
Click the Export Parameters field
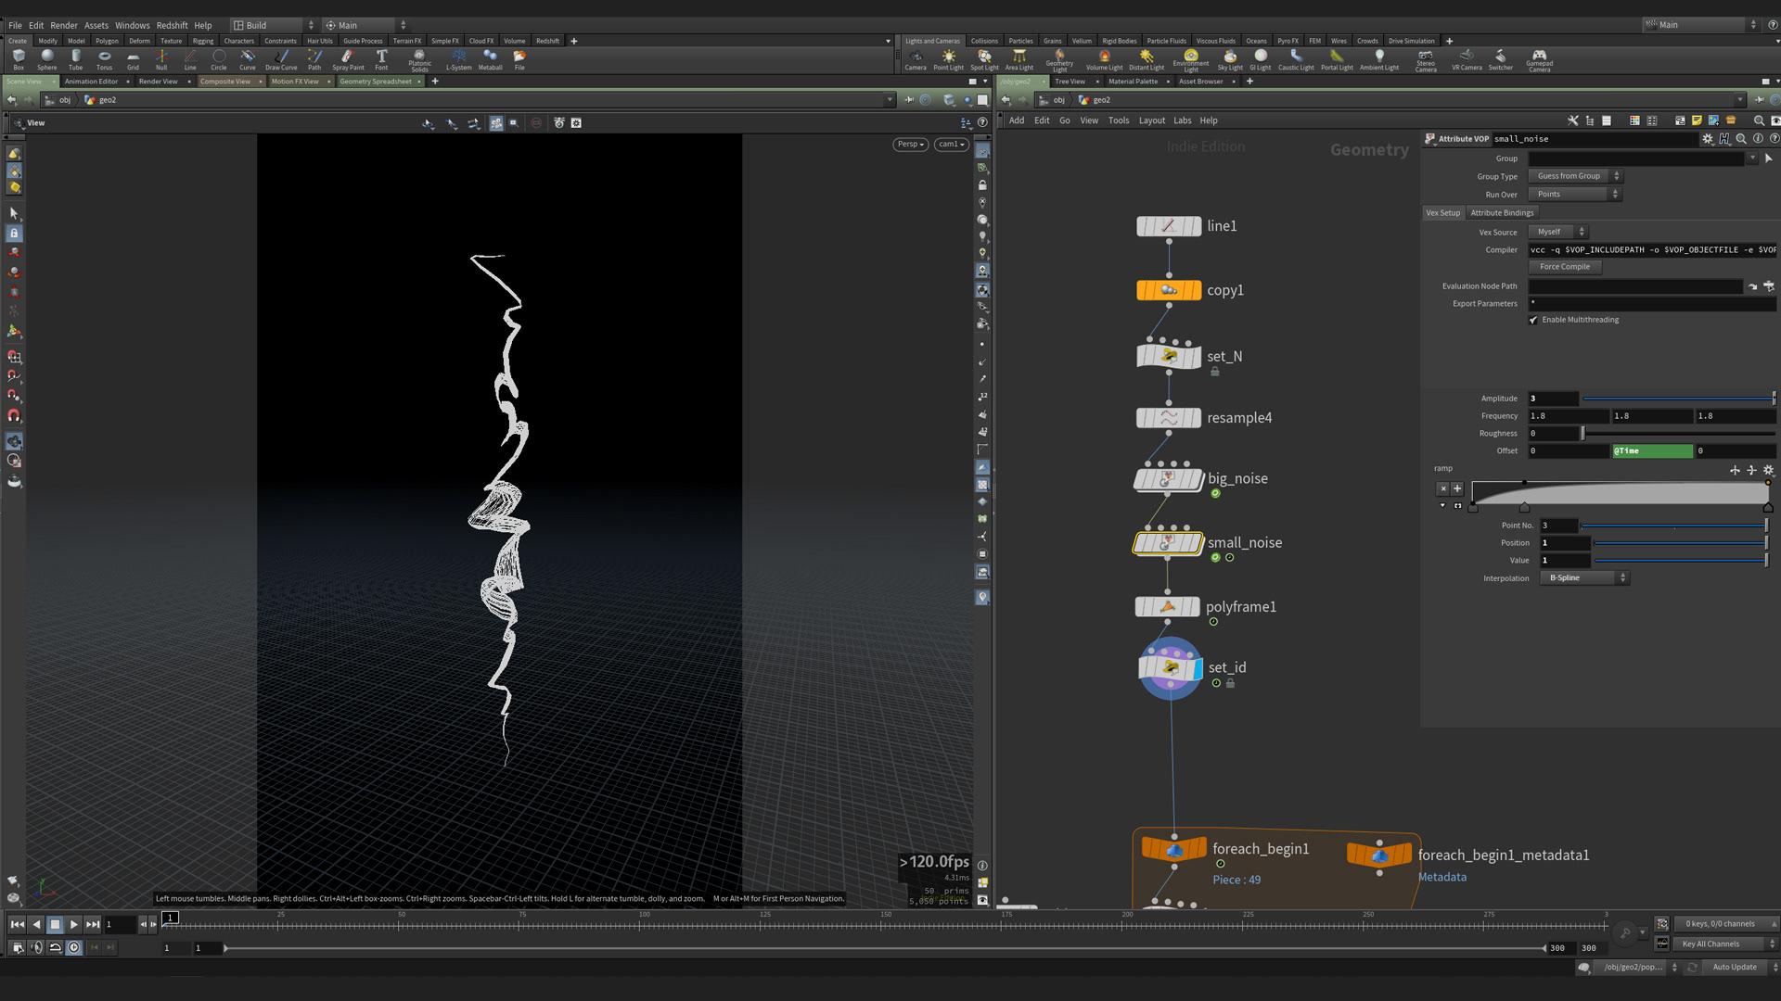click(x=1652, y=304)
